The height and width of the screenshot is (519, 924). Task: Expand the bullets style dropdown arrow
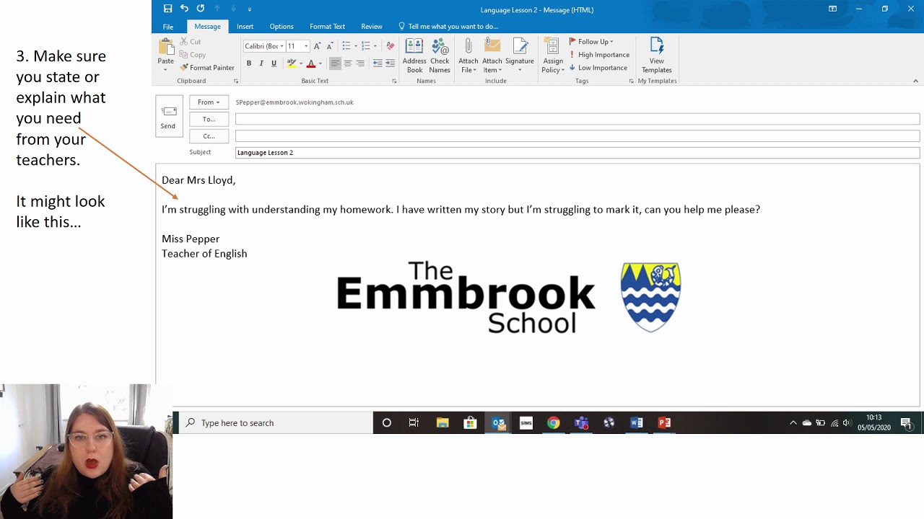tap(355, 46)
